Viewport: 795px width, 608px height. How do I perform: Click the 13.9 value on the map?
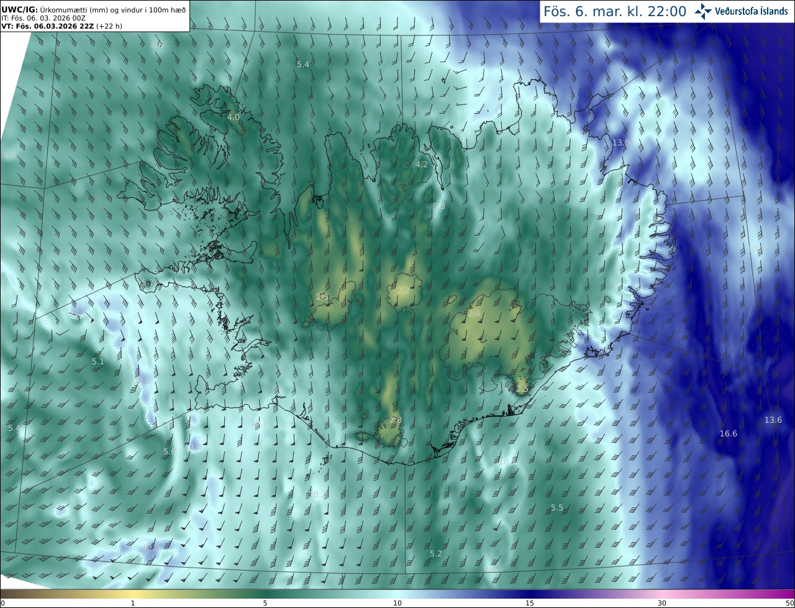[x=620, y=143]
